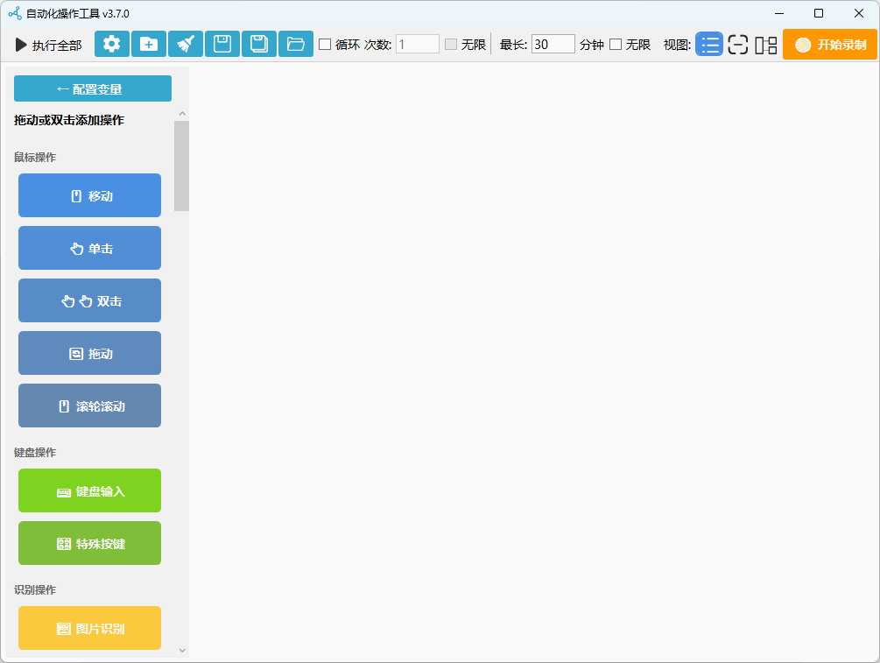The image size is (880, 663).
Task: Click the 键盘操作 section label
Action: 35,453
